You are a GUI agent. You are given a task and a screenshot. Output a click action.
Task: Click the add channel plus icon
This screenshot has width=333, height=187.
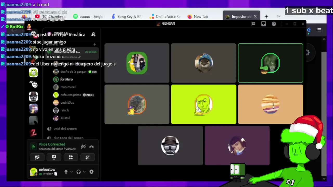94,44
